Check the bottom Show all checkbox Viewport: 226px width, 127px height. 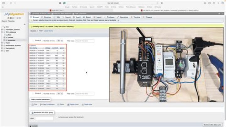click(33, 93)
